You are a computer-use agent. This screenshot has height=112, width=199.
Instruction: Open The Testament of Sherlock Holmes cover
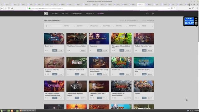click(76, 86)
